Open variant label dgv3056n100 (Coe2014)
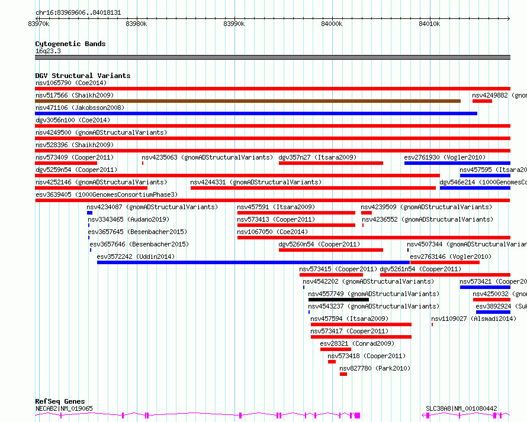 (x=73, y=120)
